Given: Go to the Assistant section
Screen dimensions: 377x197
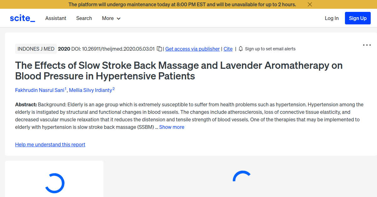Looking at the screenshot, I should [56, 18].
